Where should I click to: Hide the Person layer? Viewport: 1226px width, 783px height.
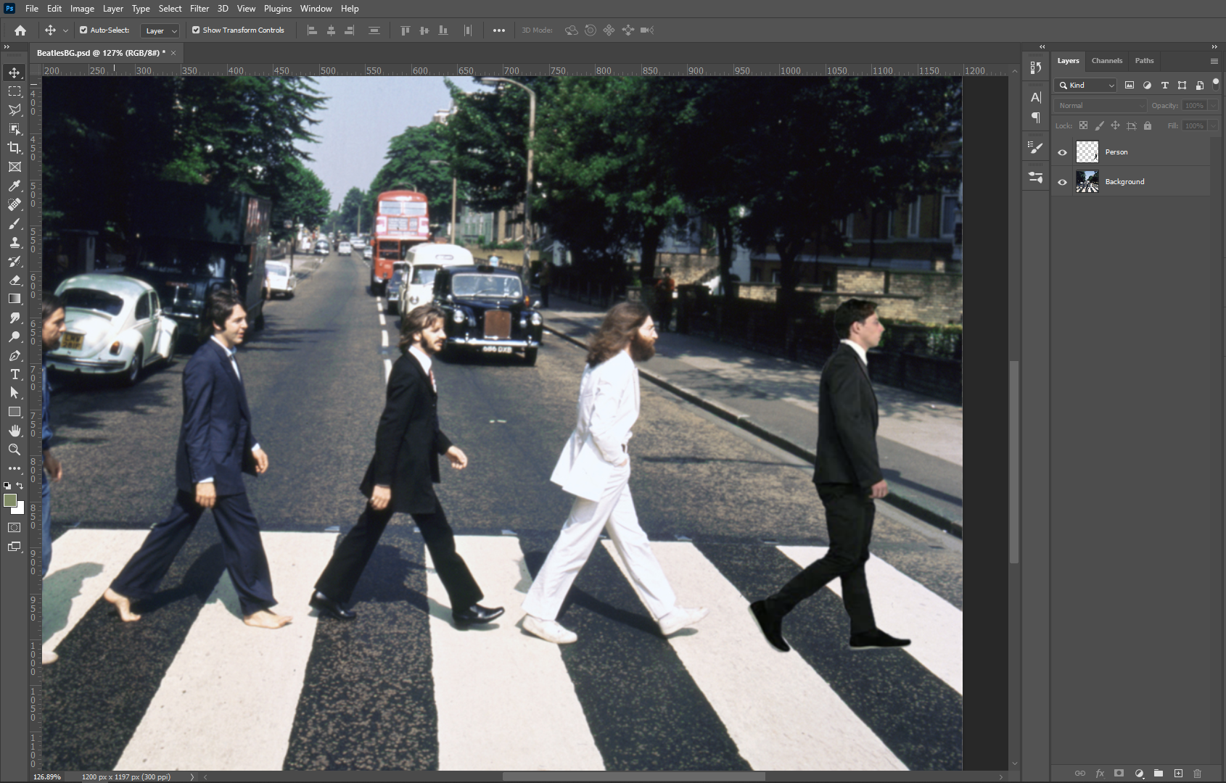(x=1063, y=152)
